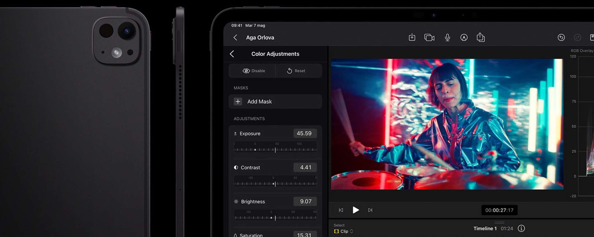This screenshot has height=237, width=594.
Task: Click the Exposure slider track
Action: [x=275, y=150]
